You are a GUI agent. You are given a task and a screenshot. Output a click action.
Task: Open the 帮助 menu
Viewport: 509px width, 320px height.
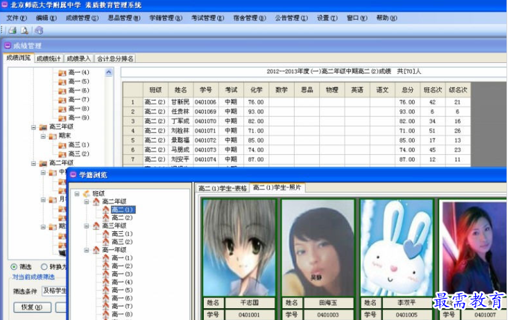click(x=387, y=18)
